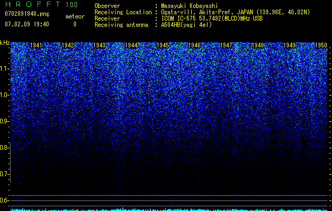This screenshot has width=332, height=211.
Task: Click the 1942 time marker
Action: coord(68,45)
